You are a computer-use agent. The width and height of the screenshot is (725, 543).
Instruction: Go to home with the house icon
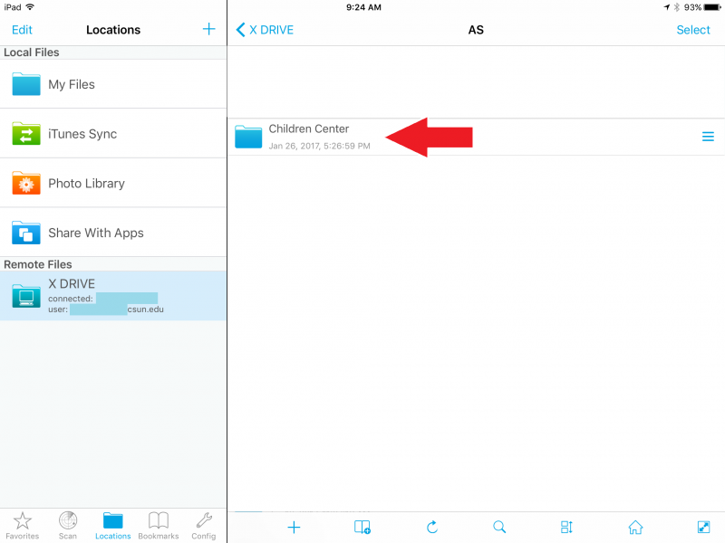click(x=635, y=527)
